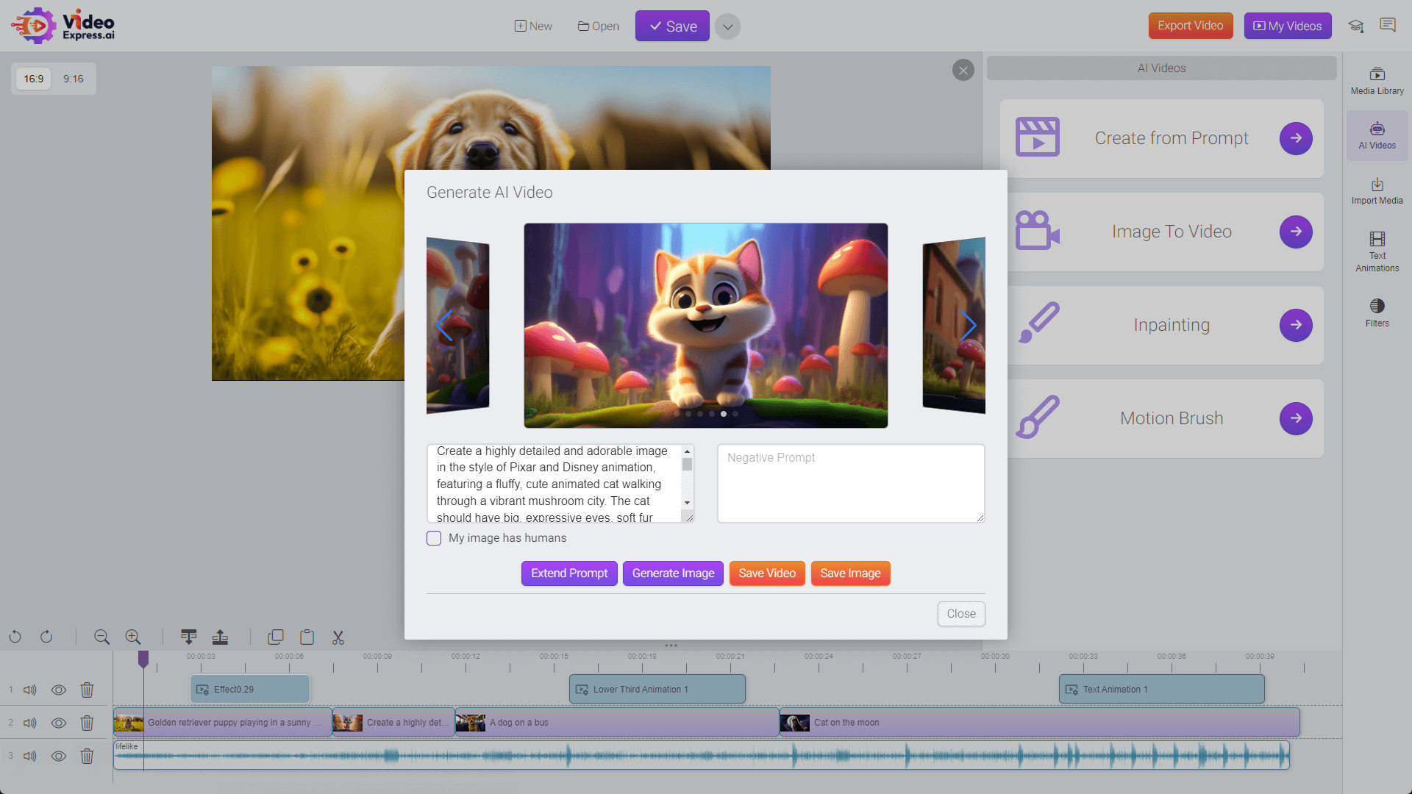Viewport: 1412px width, 794px height.
Task: Zoom in on the timeline
Action: pos(132,637)
